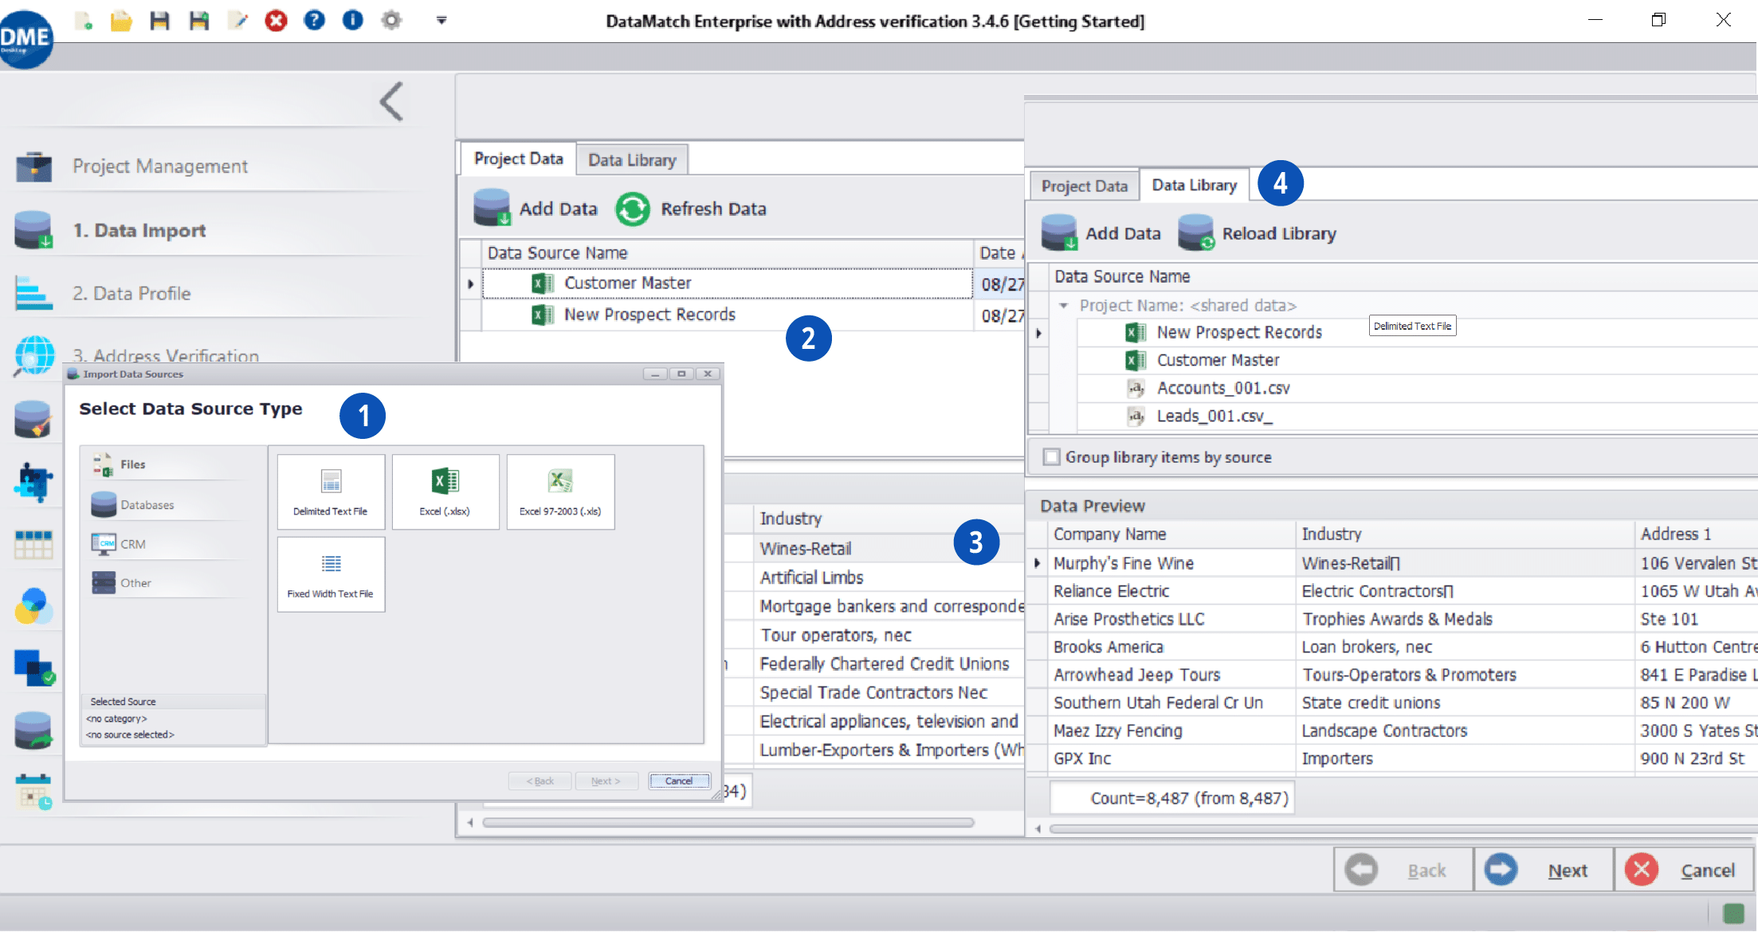Viewport: 1758px width, 932px height.
Task: Click the green status indicator in status bar
Action: [x=1733, y=913]
